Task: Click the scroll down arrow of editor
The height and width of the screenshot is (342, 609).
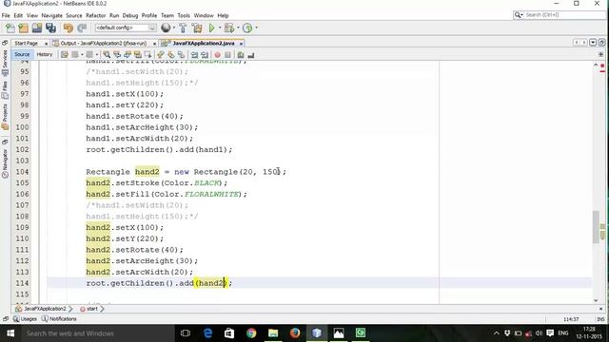Action: [x=596, y=300]
